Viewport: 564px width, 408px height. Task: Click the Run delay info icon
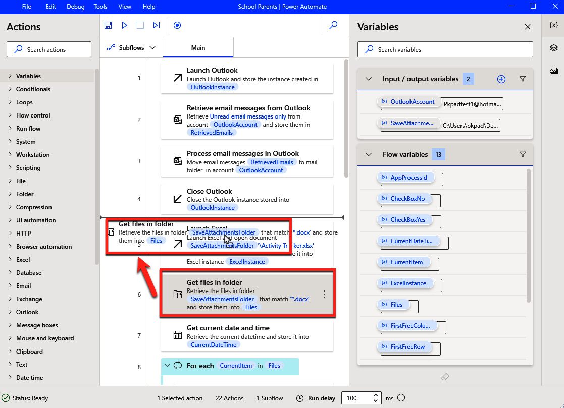pyautogui.click(x=401, y=397)
